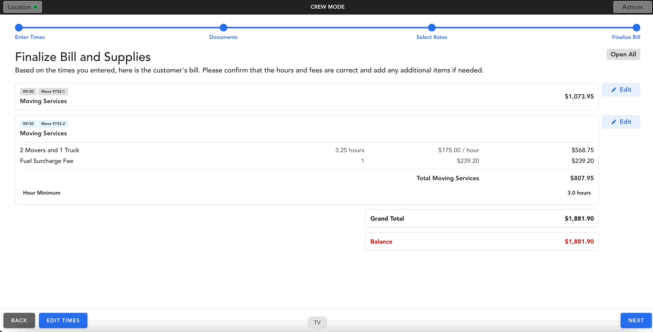Open the Actions menu
The height and width of the screenshot is (332, 653).
(x=632, y=7)
